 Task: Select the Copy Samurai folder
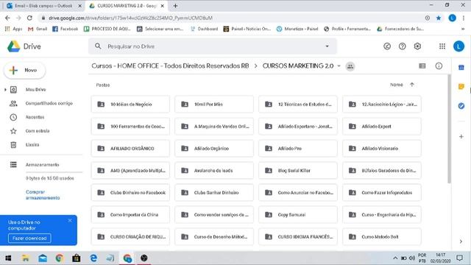pos(298,215)
